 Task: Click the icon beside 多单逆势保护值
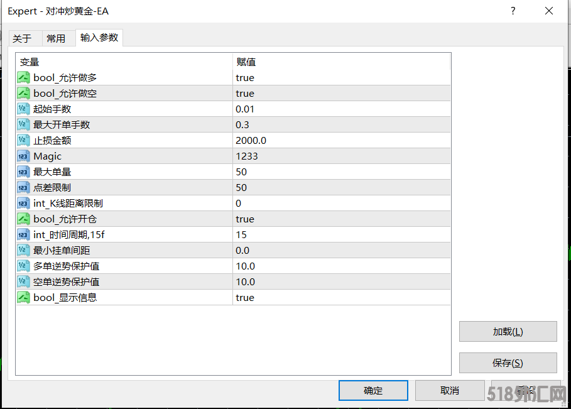click(x=23, y=266)
